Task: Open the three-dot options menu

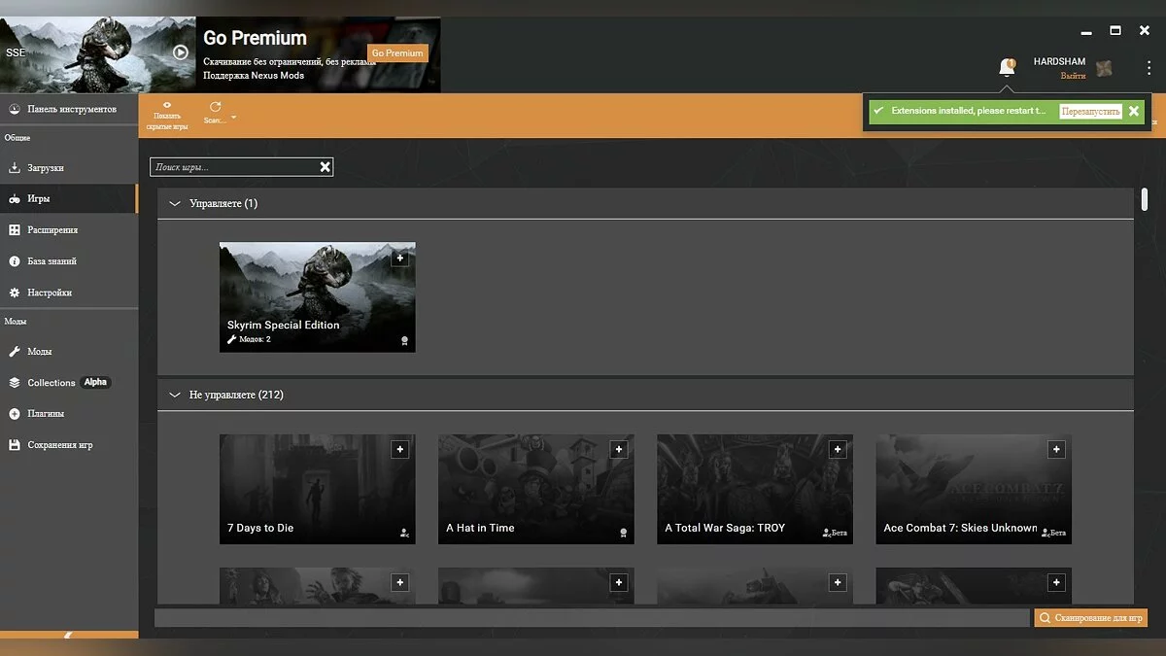Action: [1149, 68]
